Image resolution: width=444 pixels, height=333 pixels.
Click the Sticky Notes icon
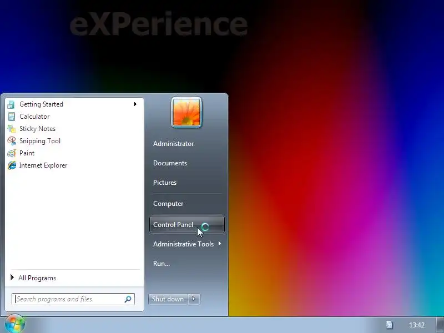11,129
